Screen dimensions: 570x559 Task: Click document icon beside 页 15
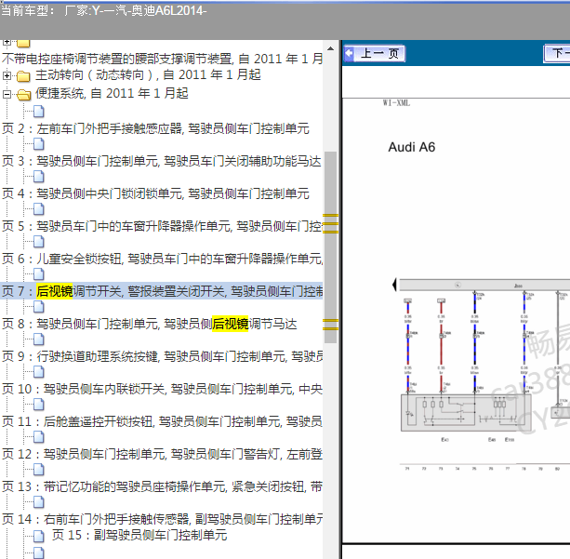(39, 536)
